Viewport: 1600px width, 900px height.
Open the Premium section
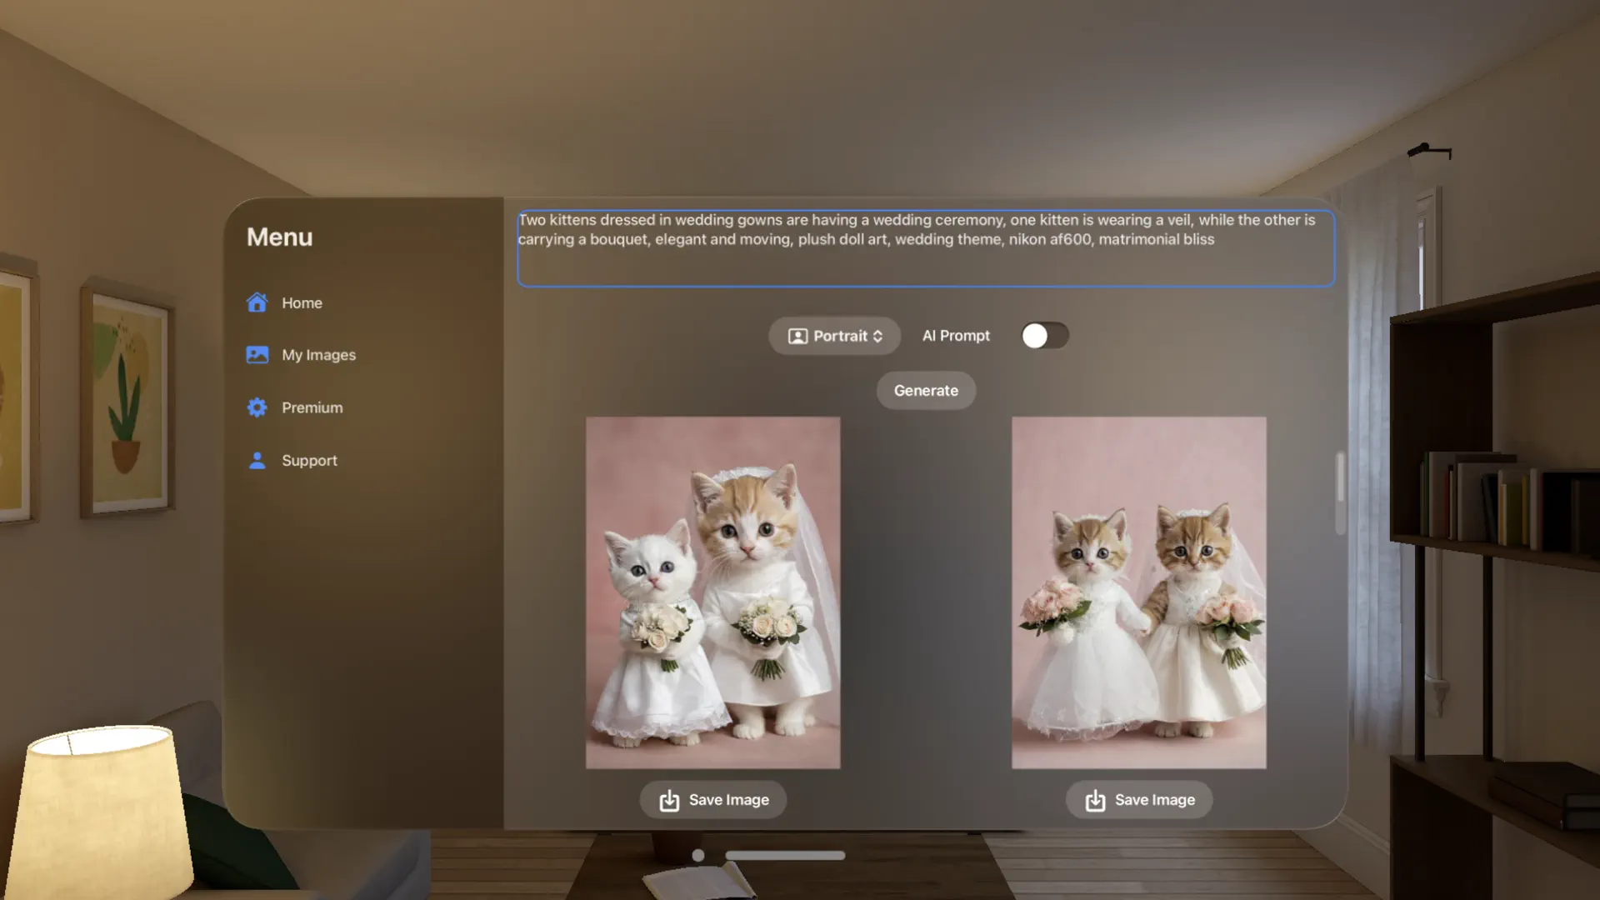[312, 407]
